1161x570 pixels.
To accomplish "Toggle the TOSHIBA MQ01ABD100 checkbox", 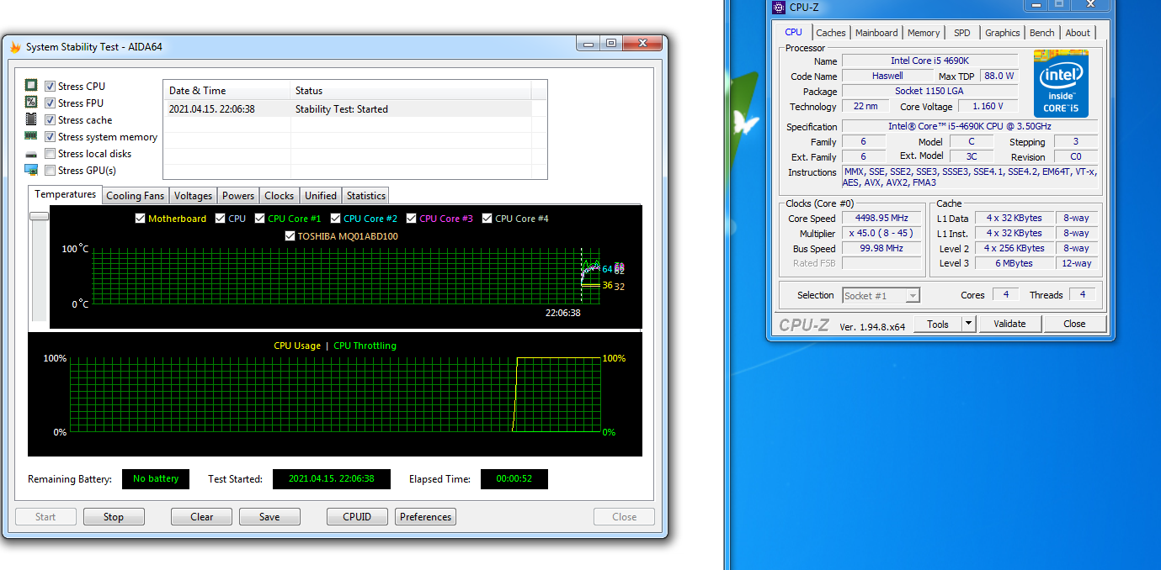I will [290, 236].
